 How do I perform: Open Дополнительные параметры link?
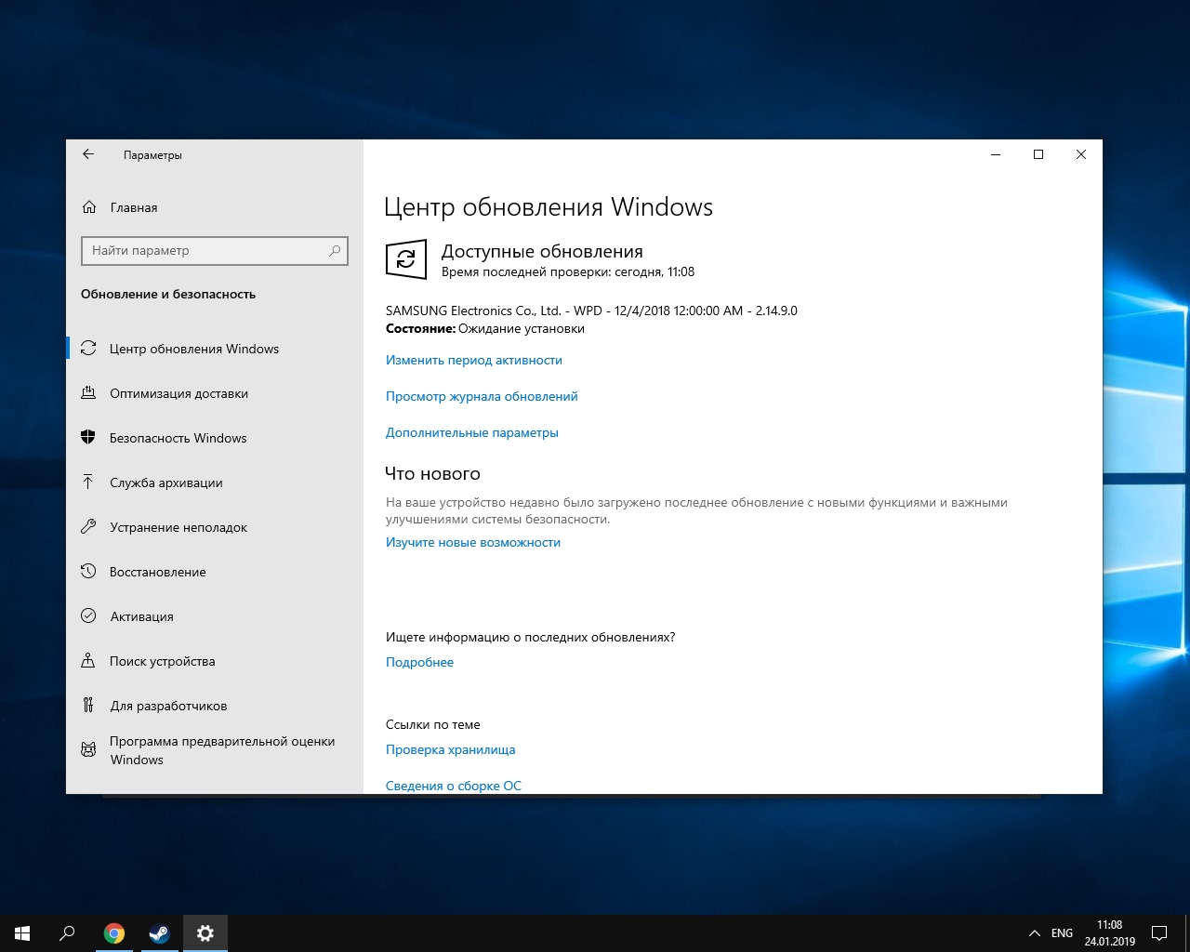pyautogui.click(x=472, y=432)
